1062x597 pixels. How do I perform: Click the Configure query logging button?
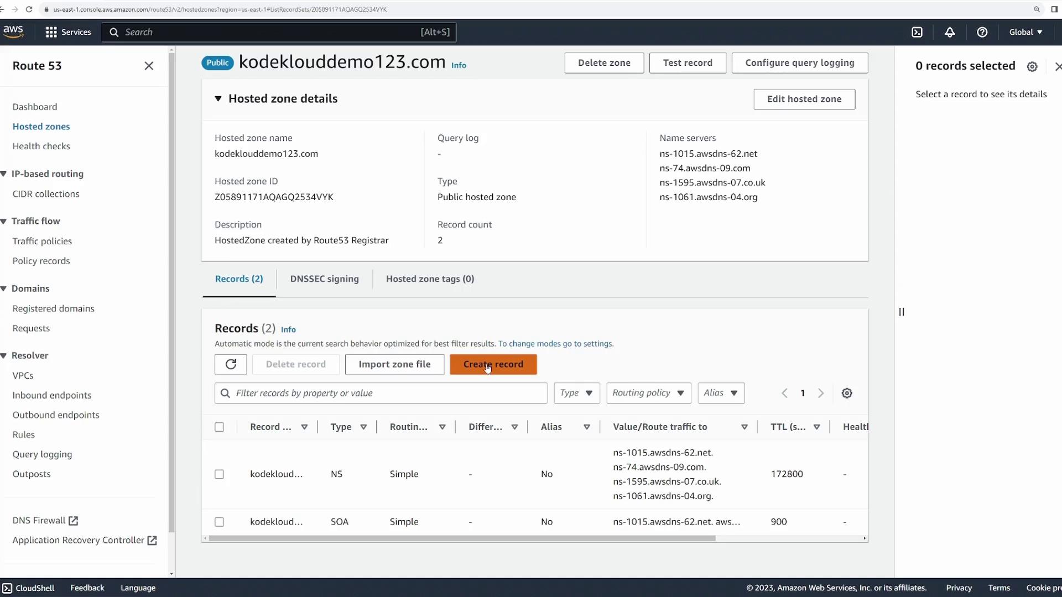click(800, 62)
